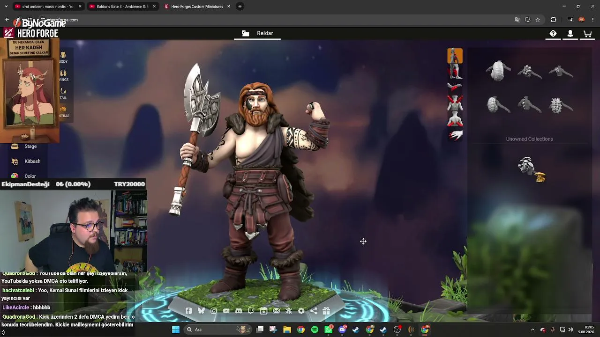Open the user account icon
The width and height of the screenshot is (600, 337).
click(x=570, y=33)
